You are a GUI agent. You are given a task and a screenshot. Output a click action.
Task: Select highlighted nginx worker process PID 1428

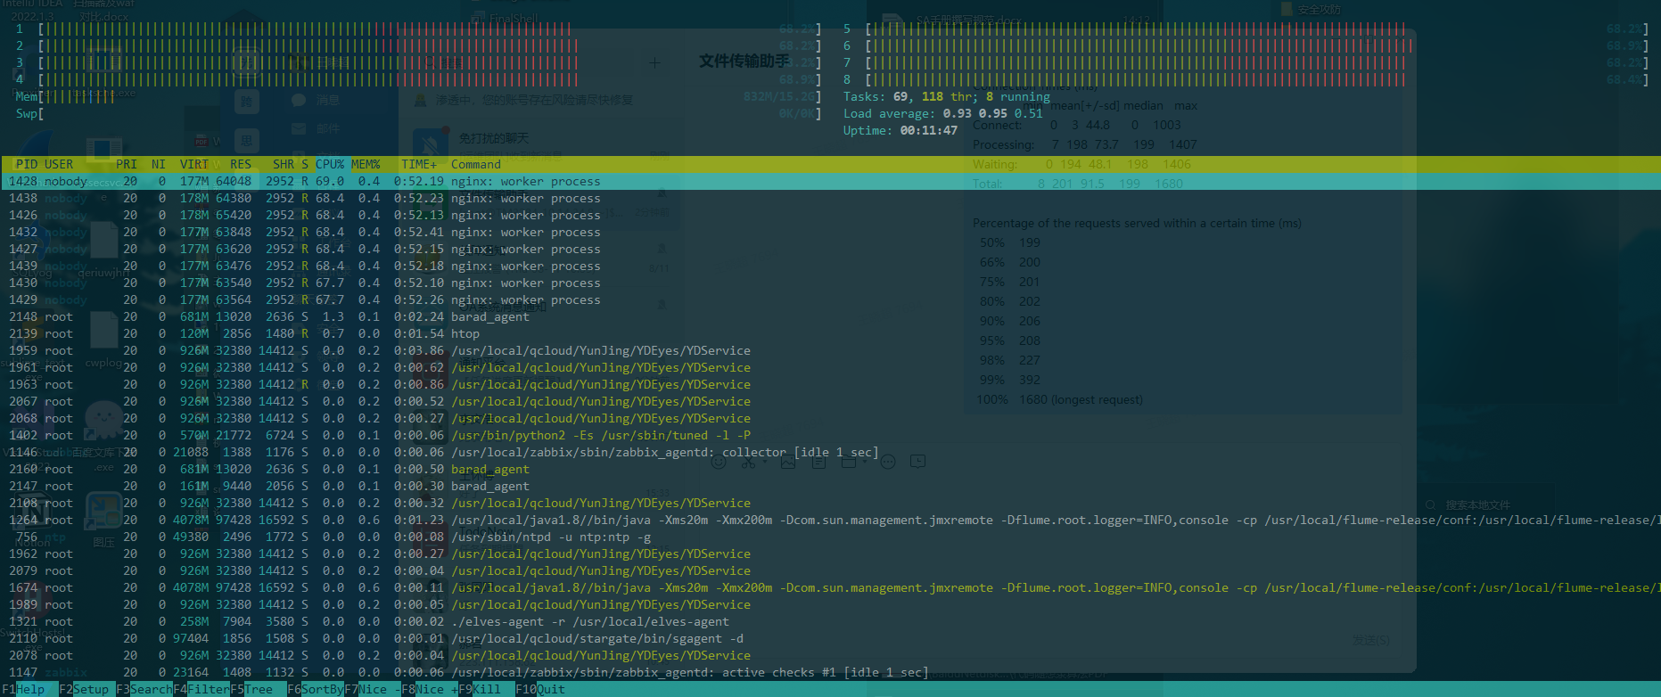click(x=830, y=181)
